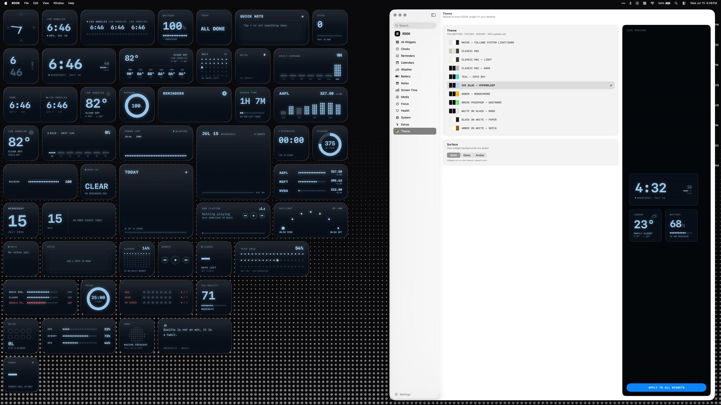Image resolution: width=721 pixels, height=405 pixels.
Task: Play in the Now Playing widget
Action: 254,216
